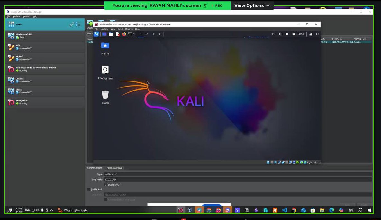Click the Kali logout power icon
This screenshot has width=381, height=220.
(317, 34)
